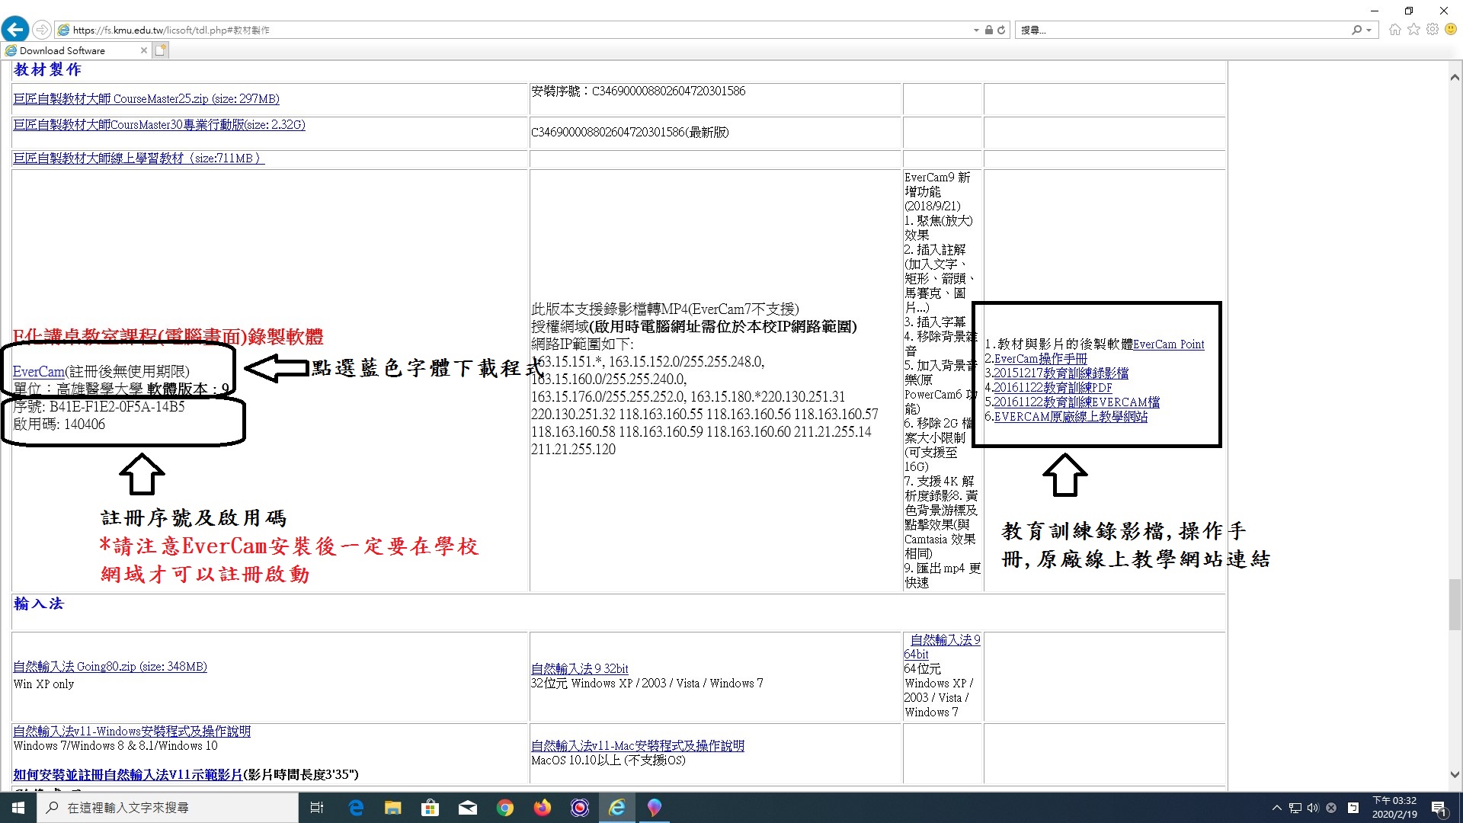The image size is (1463, 823).
Task: Open Favorites star icon
Action: pos(1413,30)
